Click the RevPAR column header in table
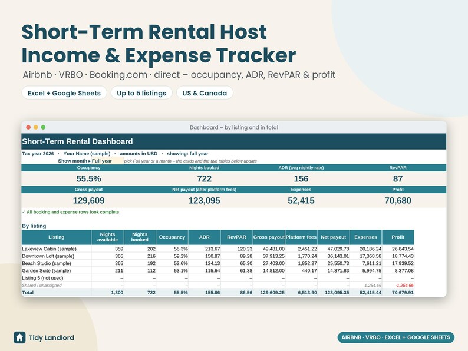468x351 pixels. [236, 237]
